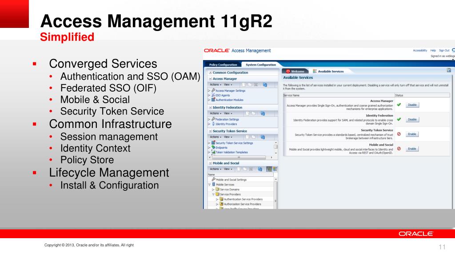Click the "Install & Configuration" bullet text
The image size is (455, 255).
[109, 185]
